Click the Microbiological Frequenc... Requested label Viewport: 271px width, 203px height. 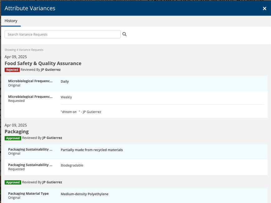click(31, 99)
